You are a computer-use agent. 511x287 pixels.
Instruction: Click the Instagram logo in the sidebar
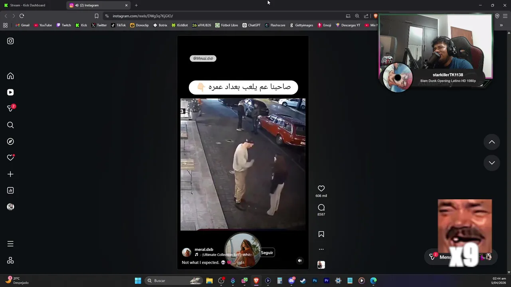[10, 41]
